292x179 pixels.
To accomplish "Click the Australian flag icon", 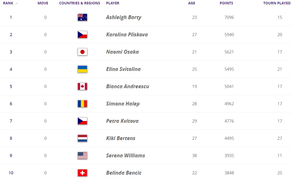I will point(82,17).
